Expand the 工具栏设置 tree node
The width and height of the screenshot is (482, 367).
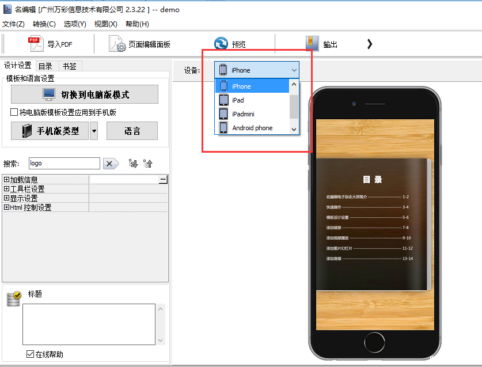pyautogui.click(x=6, y=189)
